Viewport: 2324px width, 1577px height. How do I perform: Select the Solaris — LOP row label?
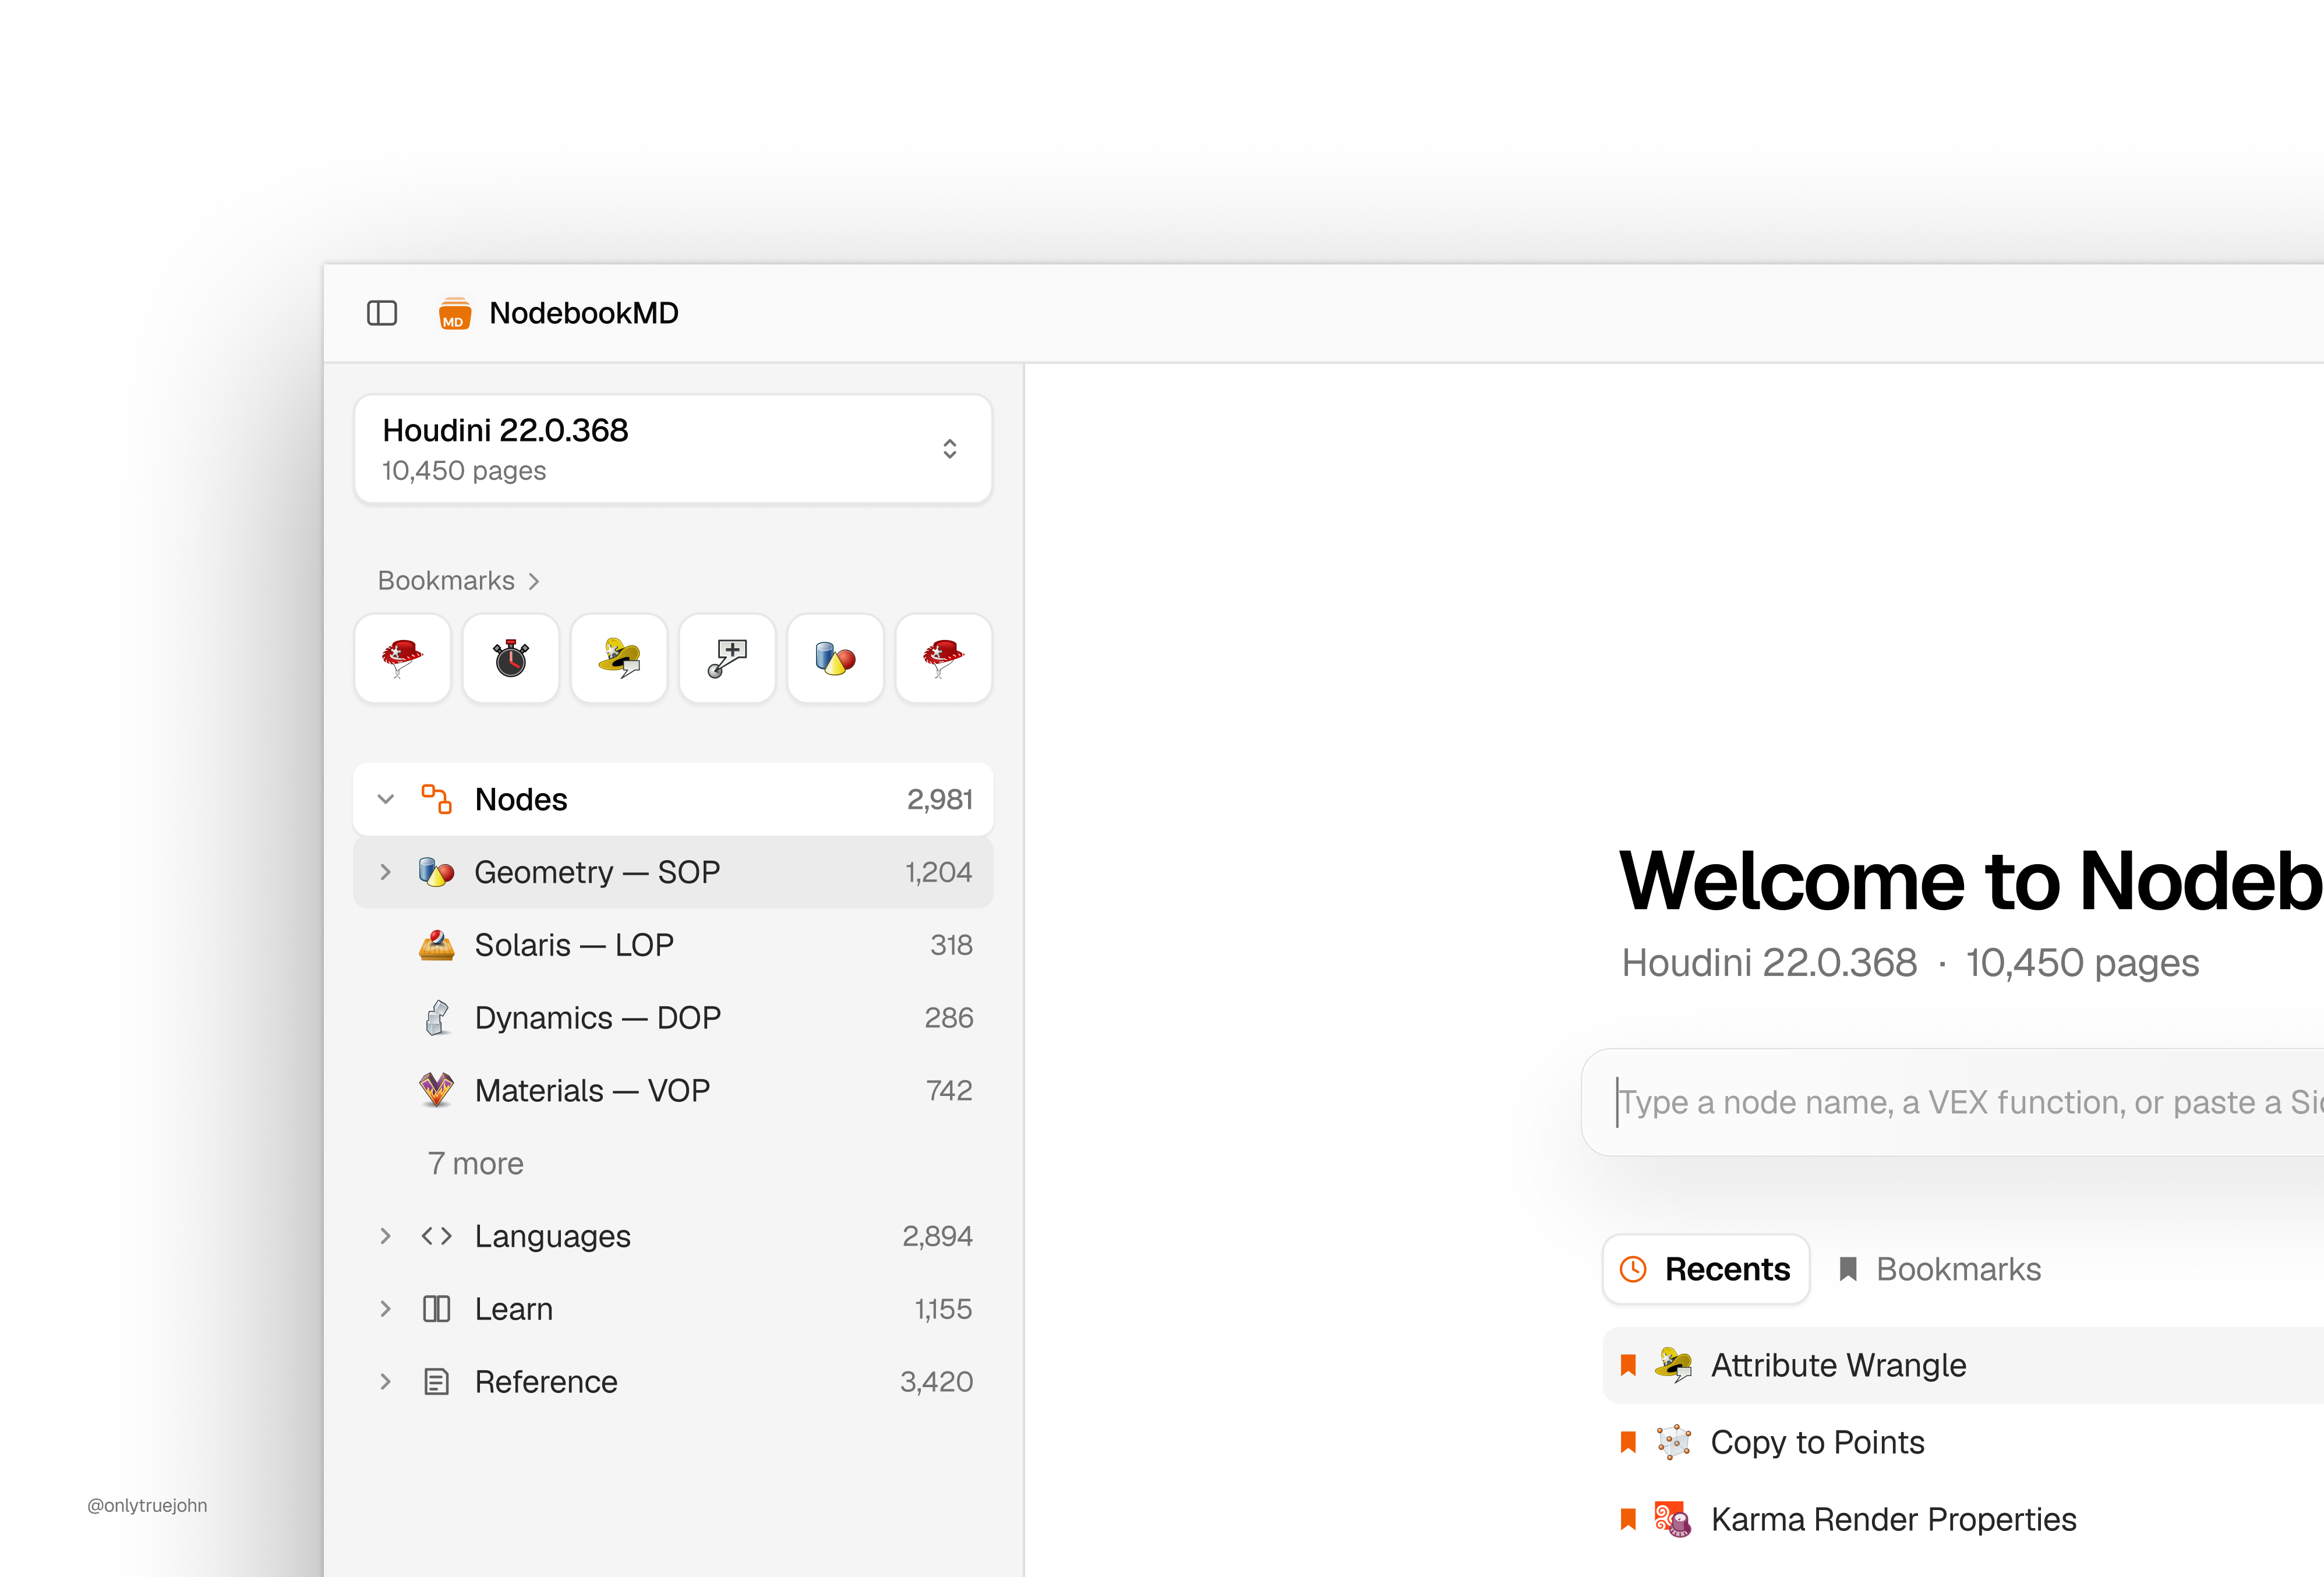point(574,945)
